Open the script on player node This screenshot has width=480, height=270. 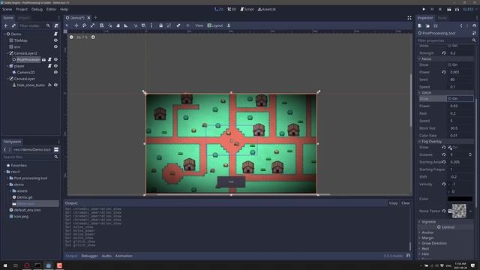coord(49,66)
